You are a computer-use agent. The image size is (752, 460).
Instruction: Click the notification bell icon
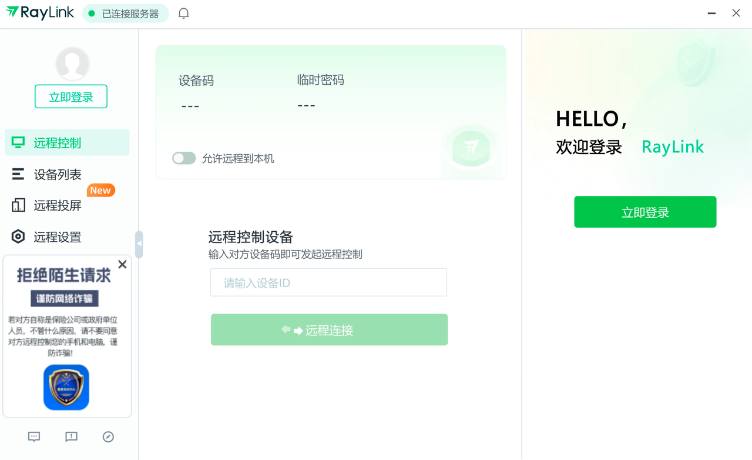[x=183, y=13]
